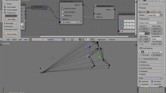
Task: Enable Full Sample checkbox
Action: [140, 55]
